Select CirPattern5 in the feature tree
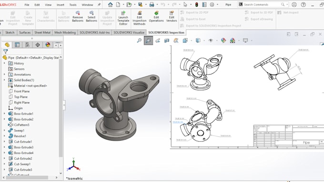 click(x=21, y=125)
